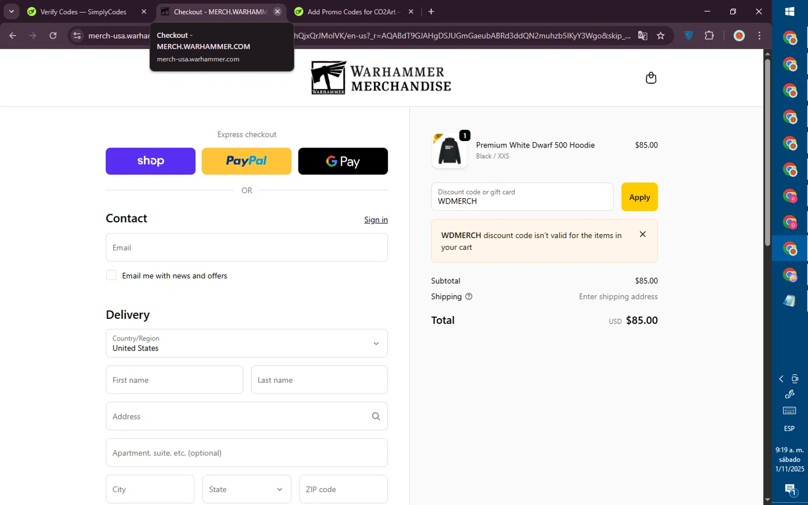The image size is (808, 505).
Task: Open the browser Extensions puzzle icon
Action: (x=709, y=36)
